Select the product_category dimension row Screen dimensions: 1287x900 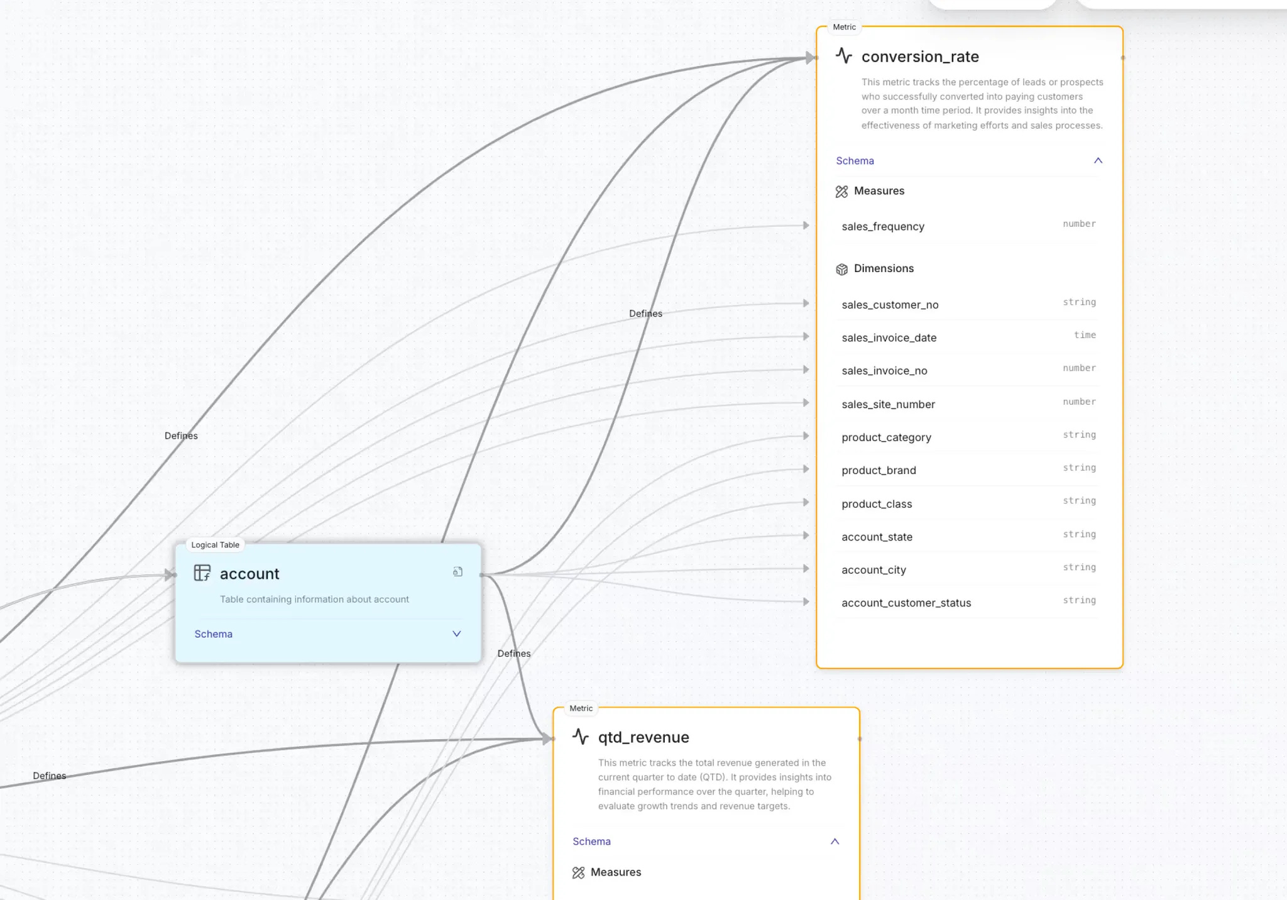pos(968,437)
